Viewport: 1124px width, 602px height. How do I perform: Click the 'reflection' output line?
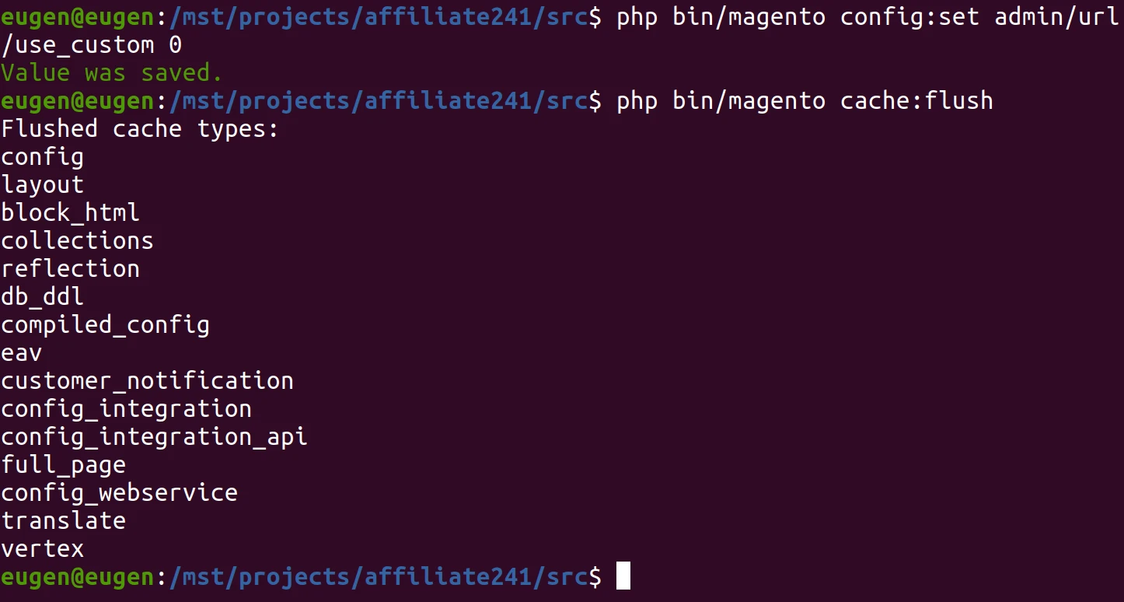click(70, 269)
